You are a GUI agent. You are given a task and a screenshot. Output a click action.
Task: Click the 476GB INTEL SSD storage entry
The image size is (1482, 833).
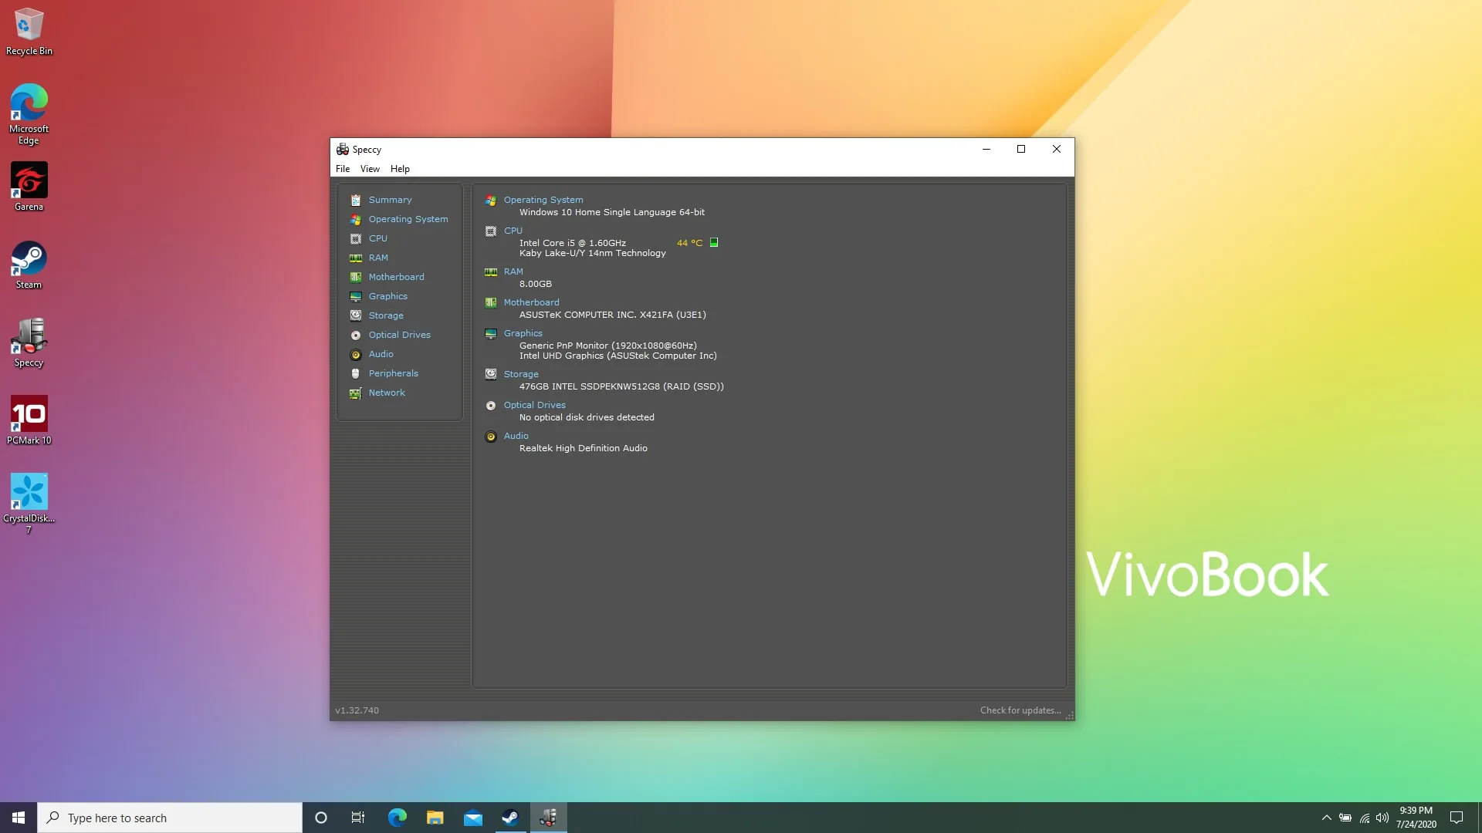tap(621, 386)
